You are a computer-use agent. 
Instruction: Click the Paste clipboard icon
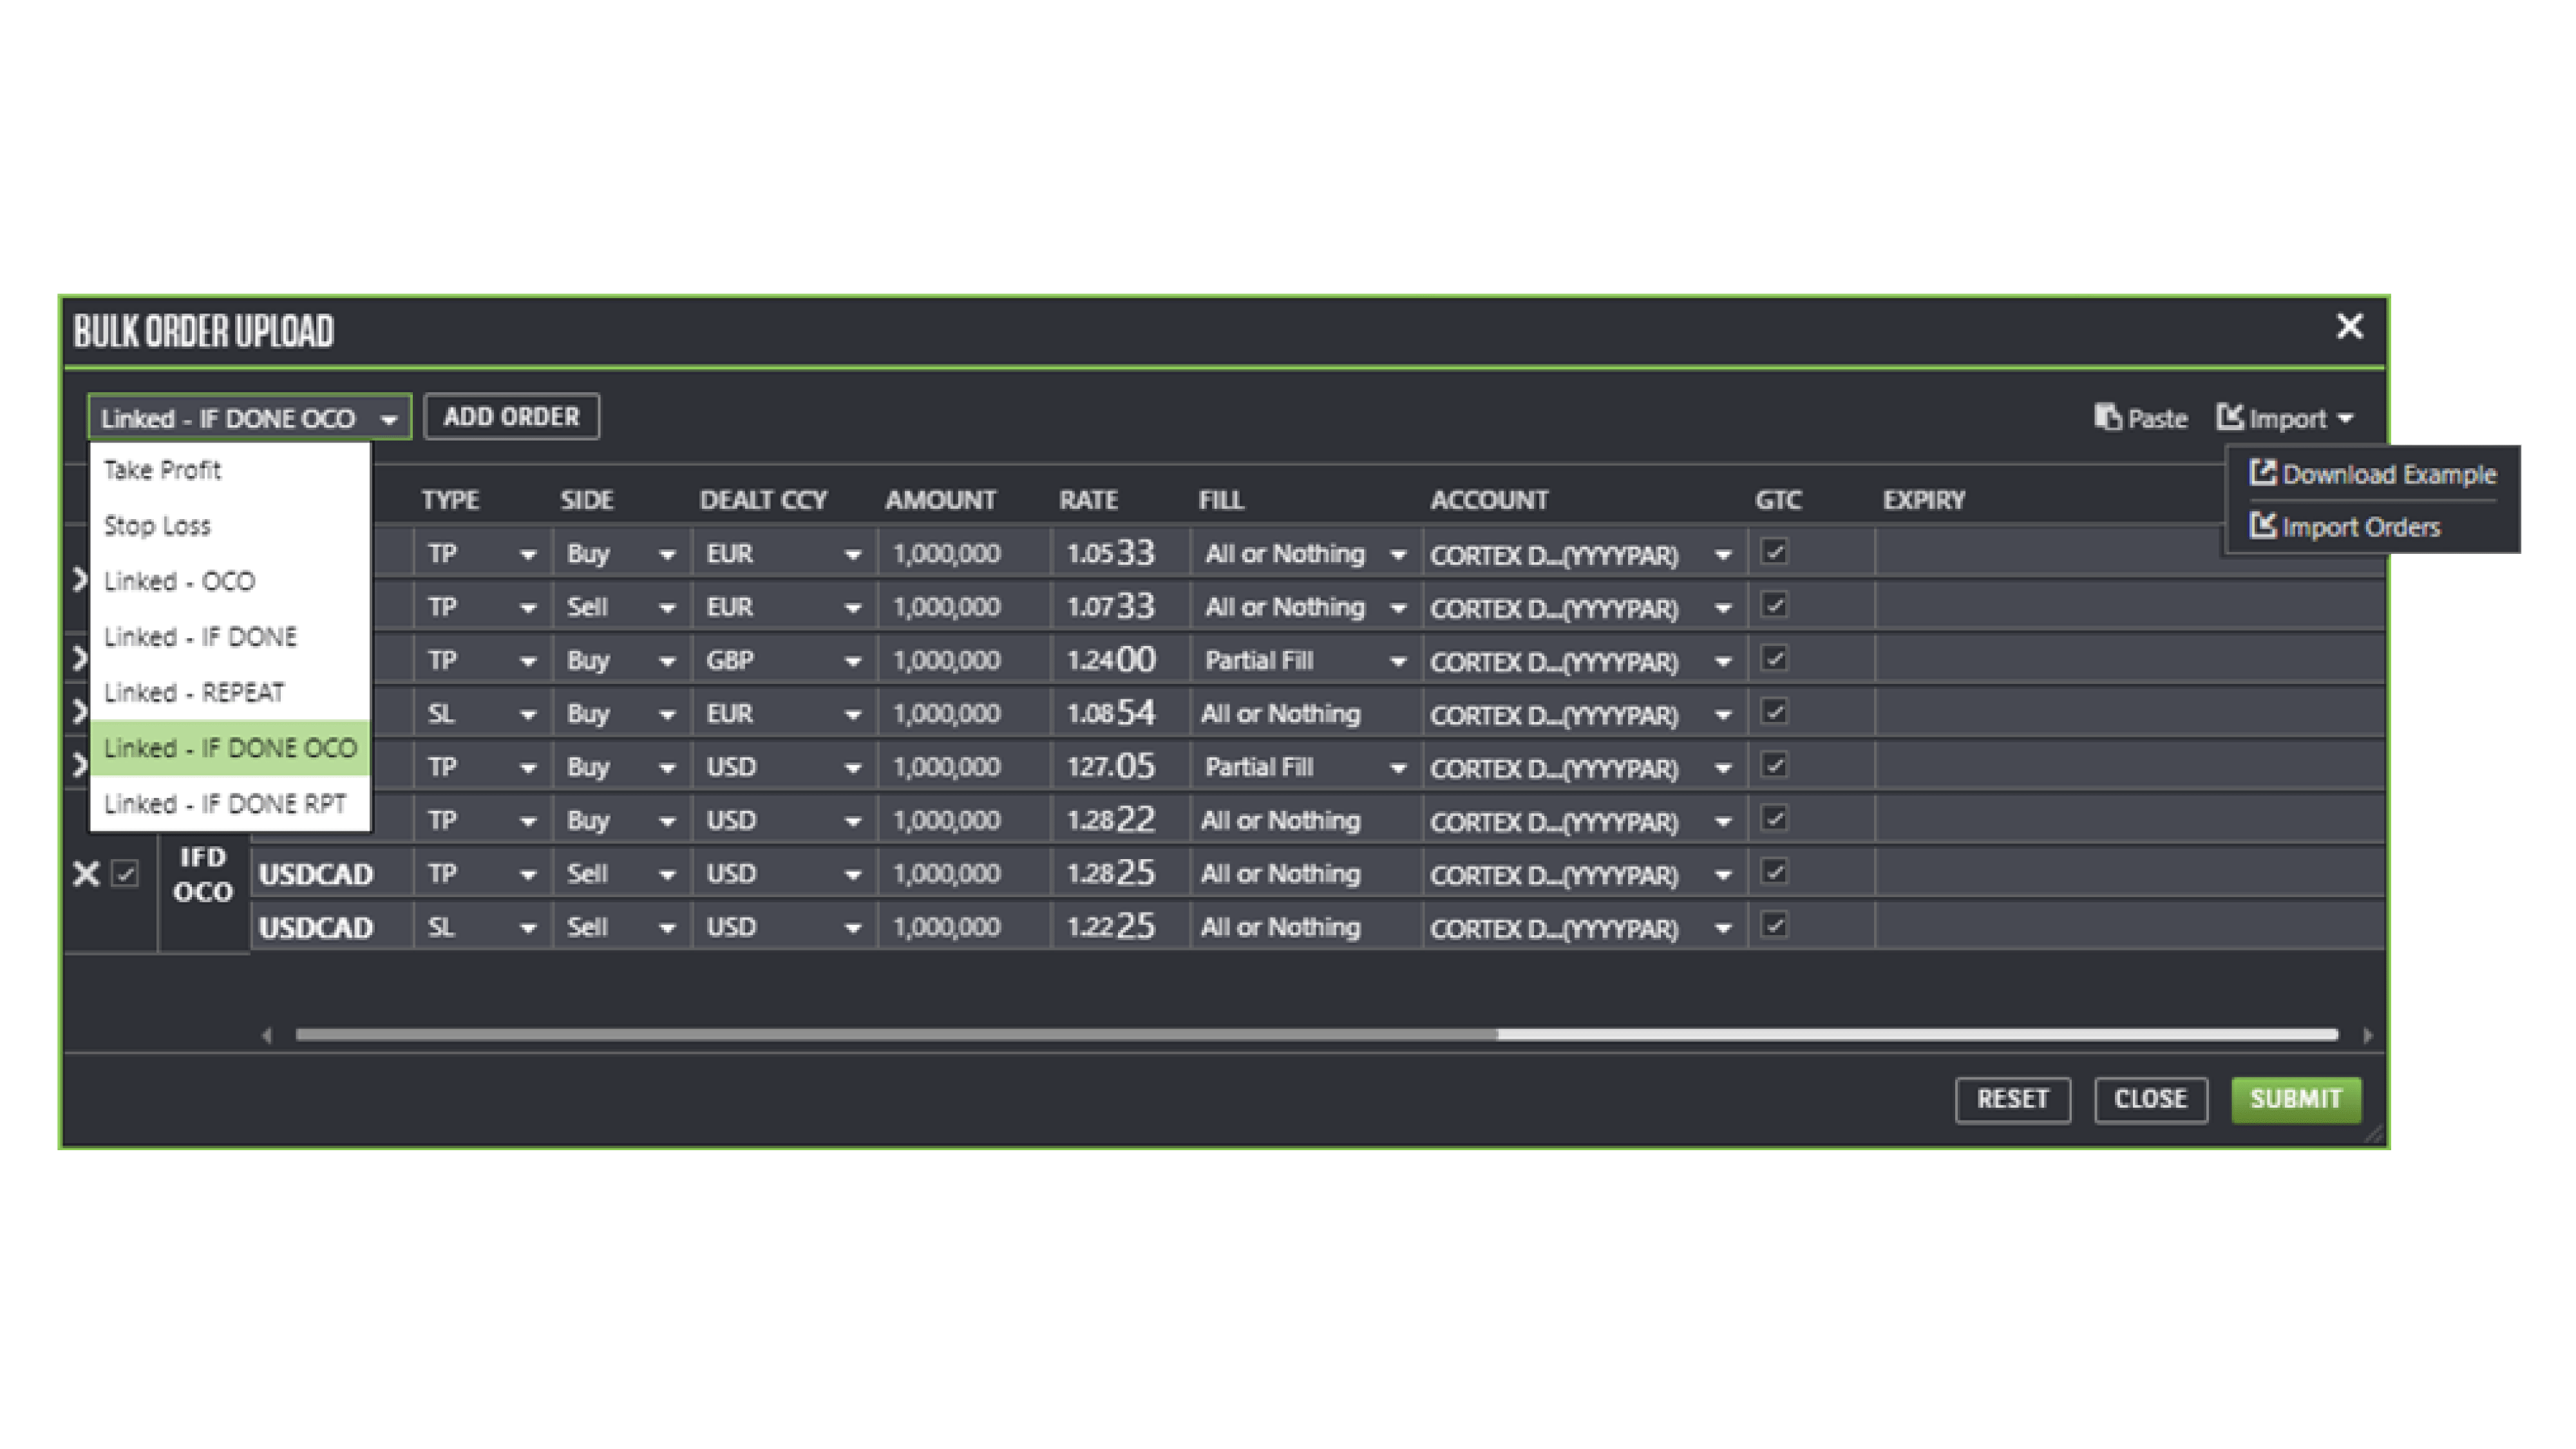[2108, 417]
